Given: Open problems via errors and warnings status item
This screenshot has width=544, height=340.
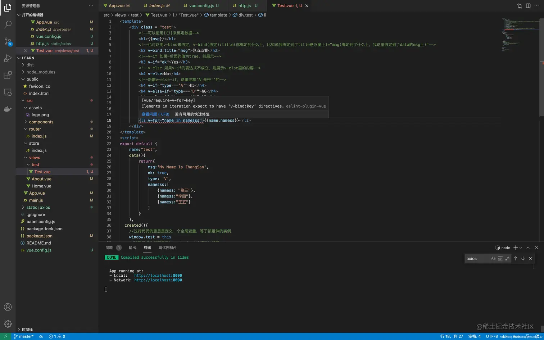Looking at the screenshot, I should click(57, 336).
